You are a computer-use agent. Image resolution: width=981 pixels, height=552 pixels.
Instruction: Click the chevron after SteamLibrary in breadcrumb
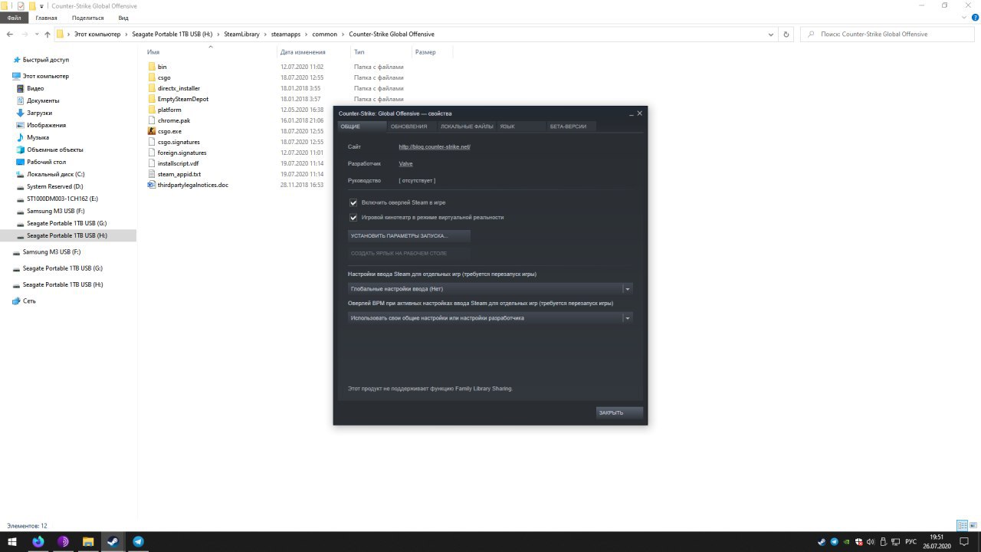coord(266,34)
